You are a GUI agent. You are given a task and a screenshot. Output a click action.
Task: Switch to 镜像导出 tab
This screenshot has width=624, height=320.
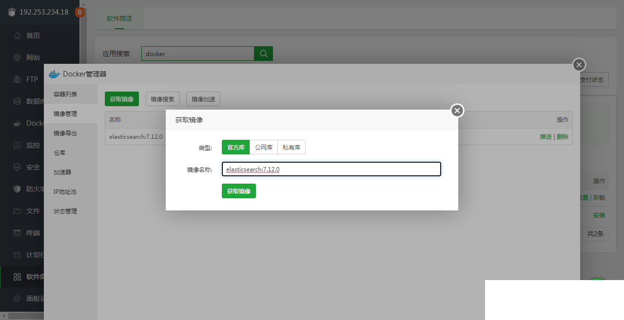coord(71,133)
